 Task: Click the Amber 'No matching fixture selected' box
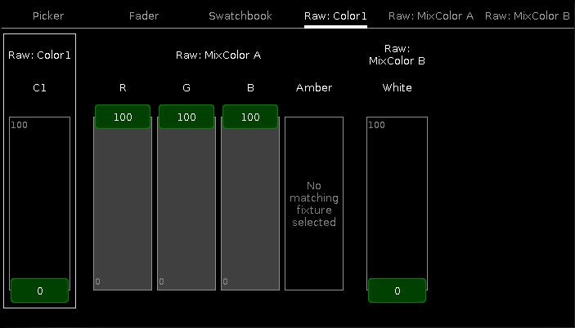(x=314, y=203)
